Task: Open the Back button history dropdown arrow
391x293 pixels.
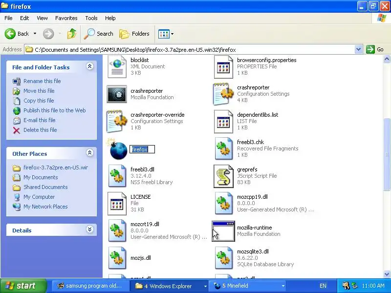Action: coord(35,34)
